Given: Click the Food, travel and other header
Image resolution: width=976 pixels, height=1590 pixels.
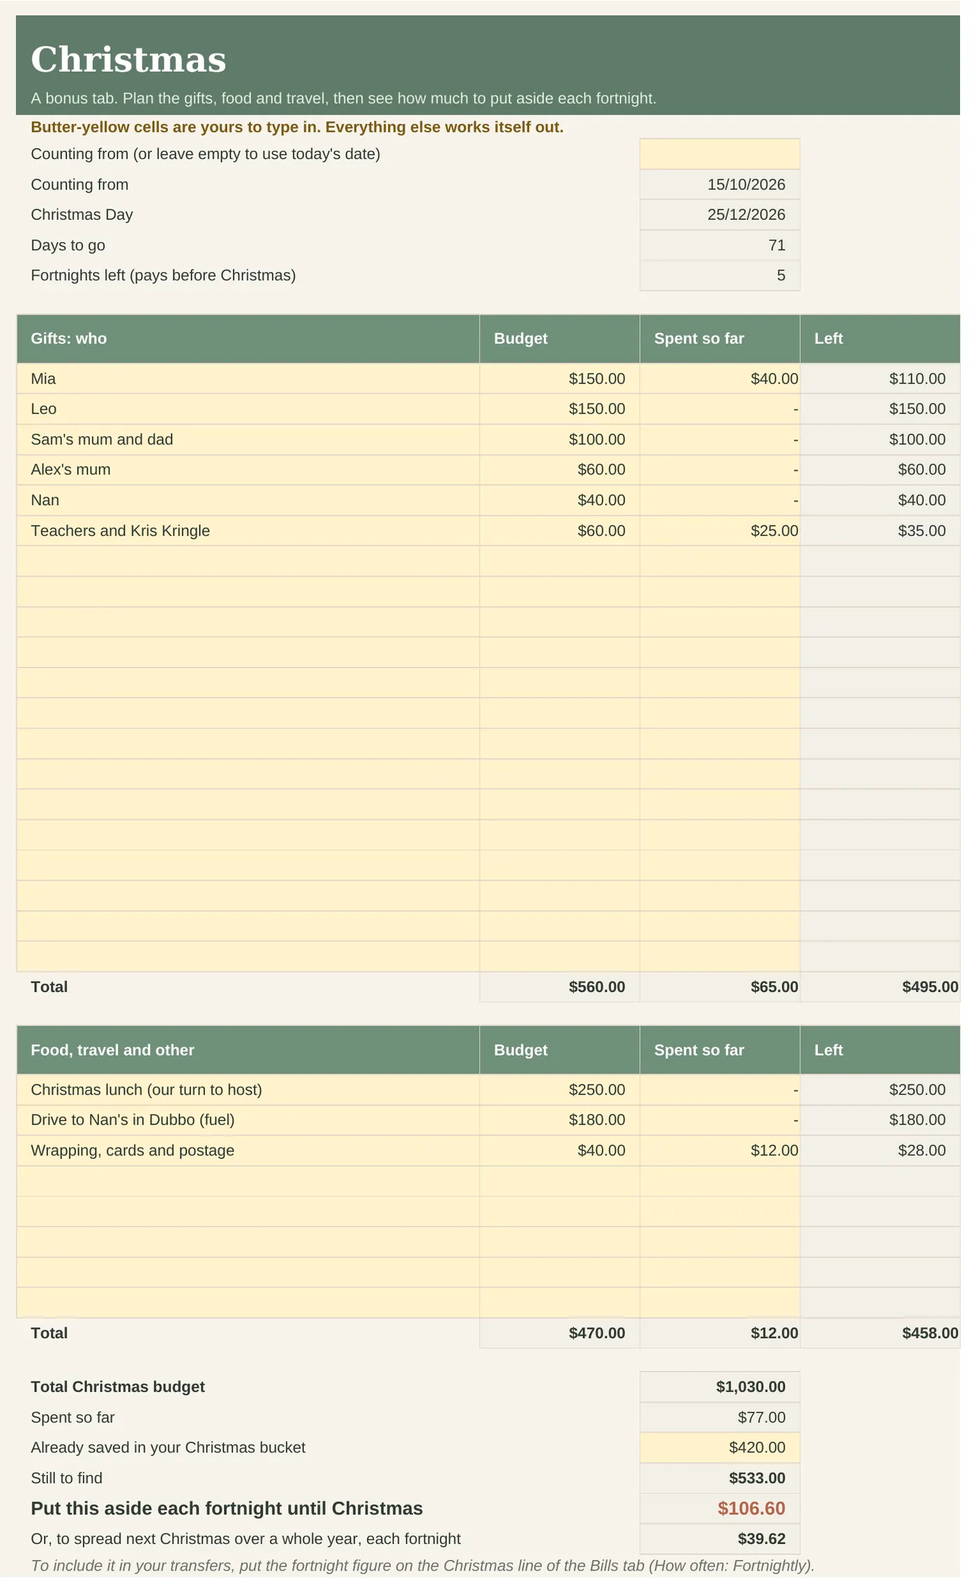Looking at the screenshot, I should coord(248,1050).
